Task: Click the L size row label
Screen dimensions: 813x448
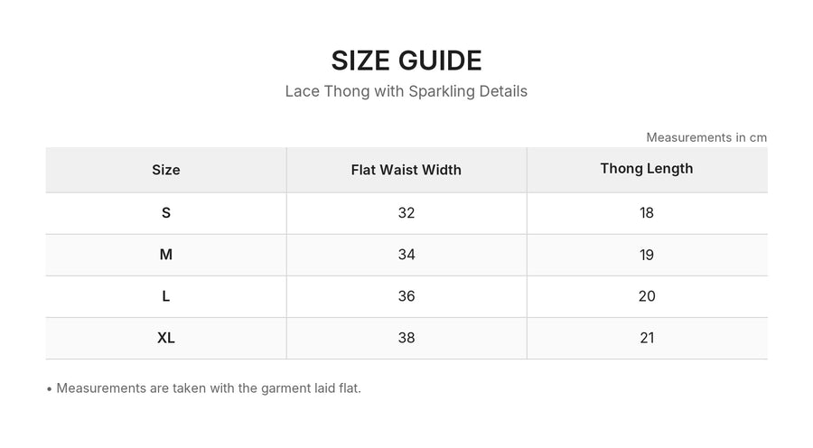Action: click(166, 296)
